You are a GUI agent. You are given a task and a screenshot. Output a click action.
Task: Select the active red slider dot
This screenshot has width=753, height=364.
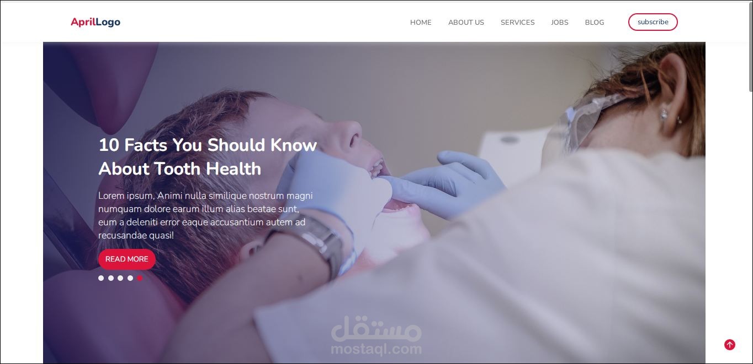140,278
